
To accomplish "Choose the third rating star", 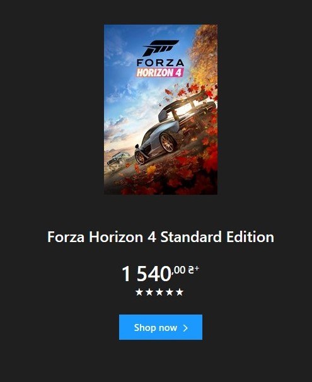I will tap(159, 292).
